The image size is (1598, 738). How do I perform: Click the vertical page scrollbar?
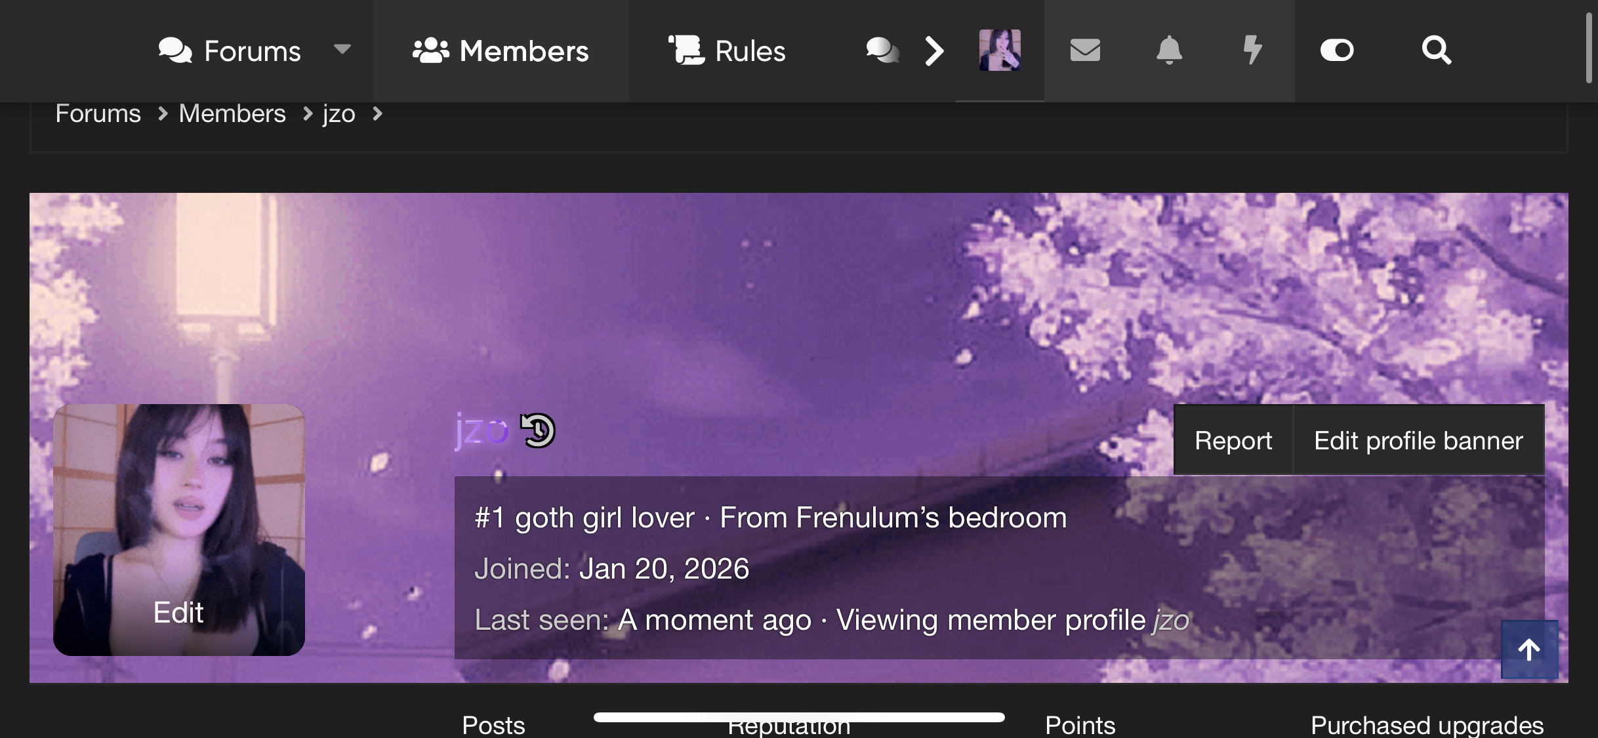tap(1588, 49)
